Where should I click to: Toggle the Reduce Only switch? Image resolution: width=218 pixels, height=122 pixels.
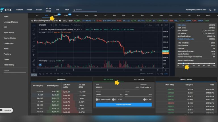(98, 99)
